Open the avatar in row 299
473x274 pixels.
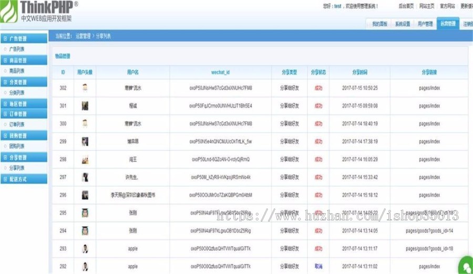[85, 141]
